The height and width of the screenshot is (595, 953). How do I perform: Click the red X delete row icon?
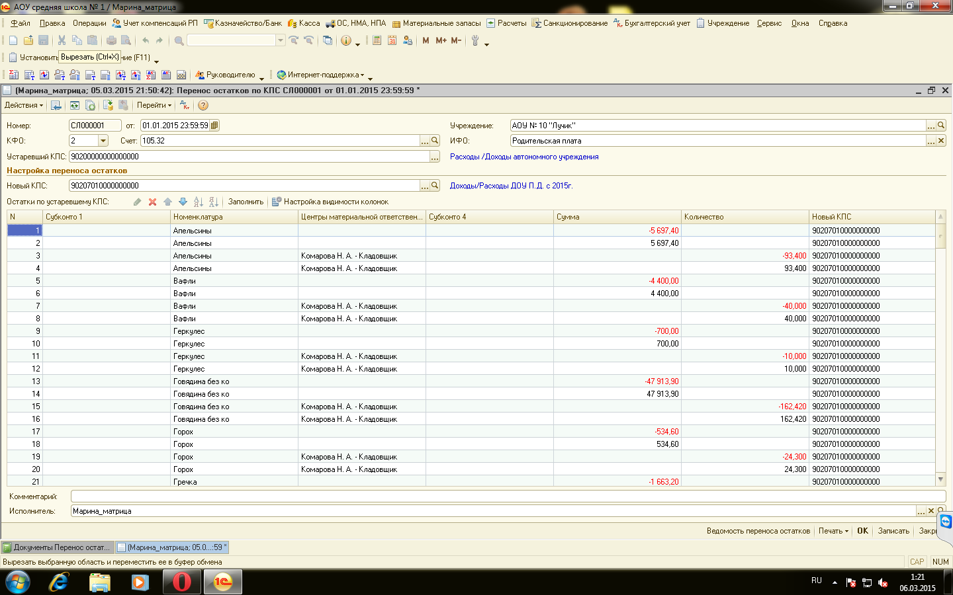(x=152, y=202)
